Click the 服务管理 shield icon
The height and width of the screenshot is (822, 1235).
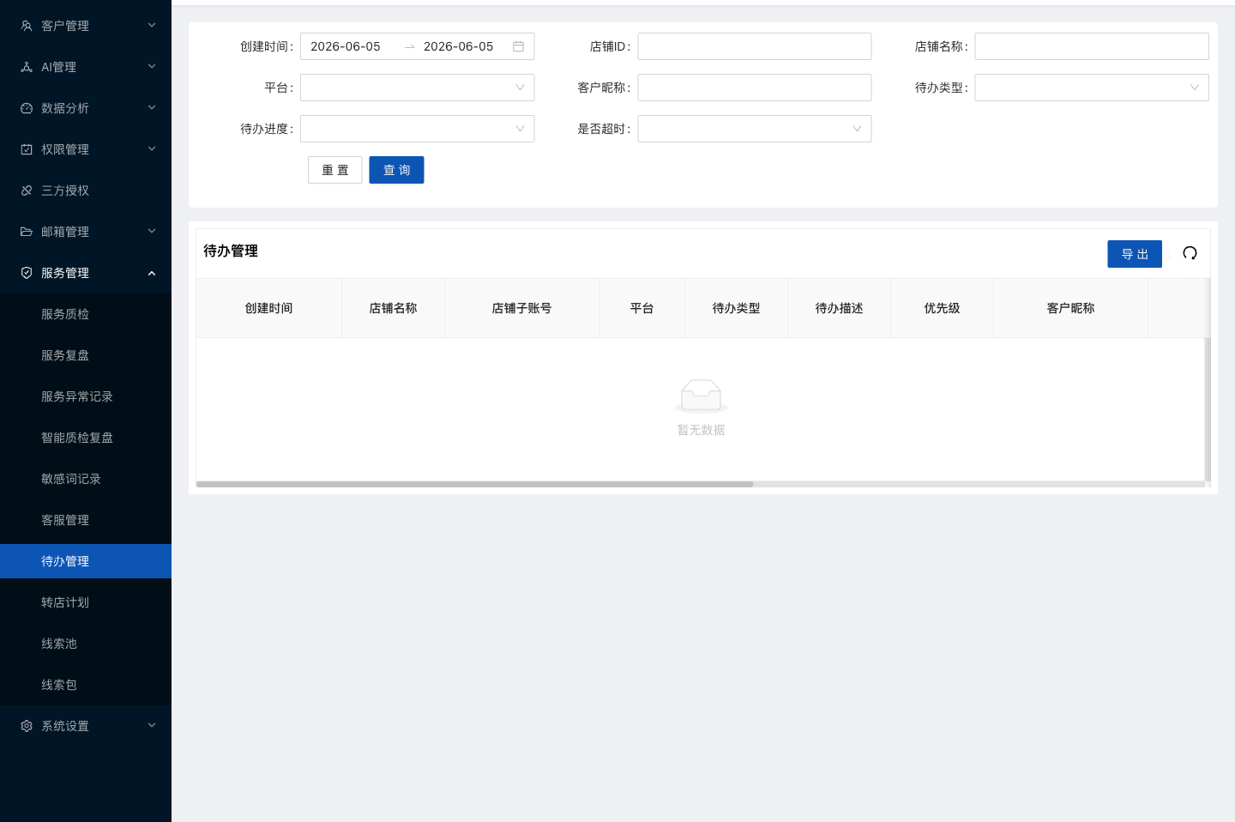[27, 273]
